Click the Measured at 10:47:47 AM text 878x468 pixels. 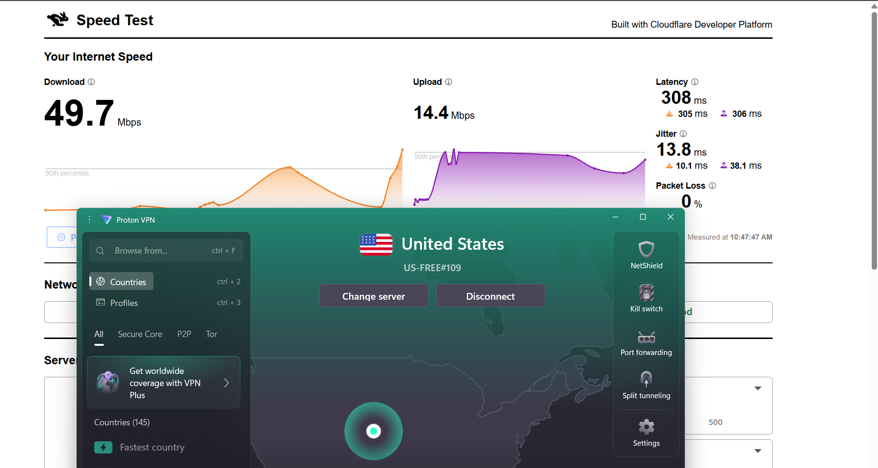730,237
